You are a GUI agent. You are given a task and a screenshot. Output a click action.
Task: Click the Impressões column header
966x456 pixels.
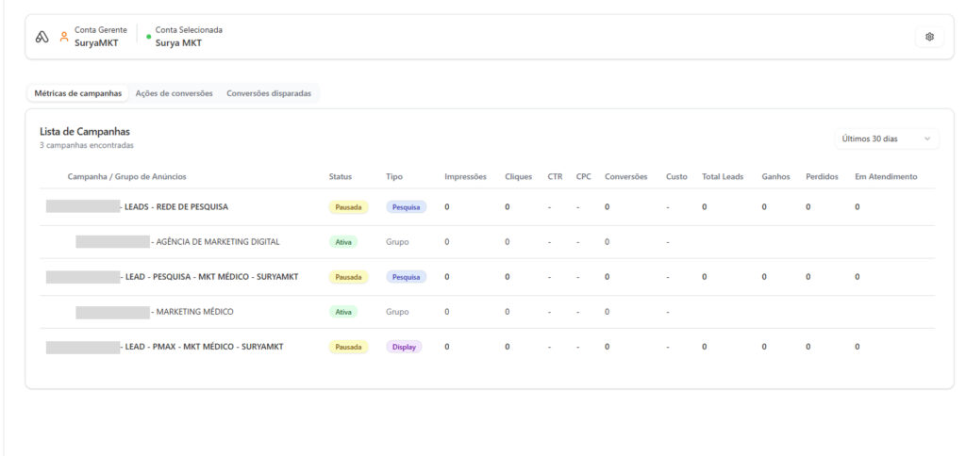(x=465, y=176)
